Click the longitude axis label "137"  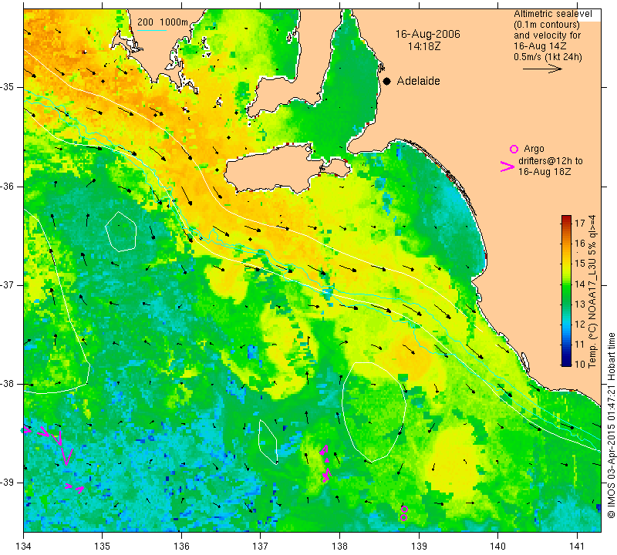pyautogui.click(x=261, y=547)
